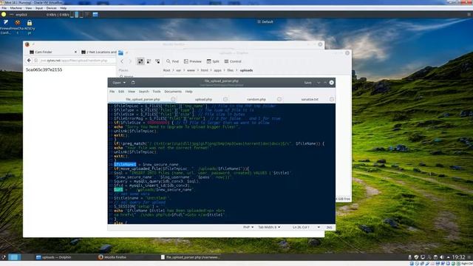The height and width of the screenshot is (266, 473).
Task: Click the Save button in text editor
Action: (x=307, y=82)
